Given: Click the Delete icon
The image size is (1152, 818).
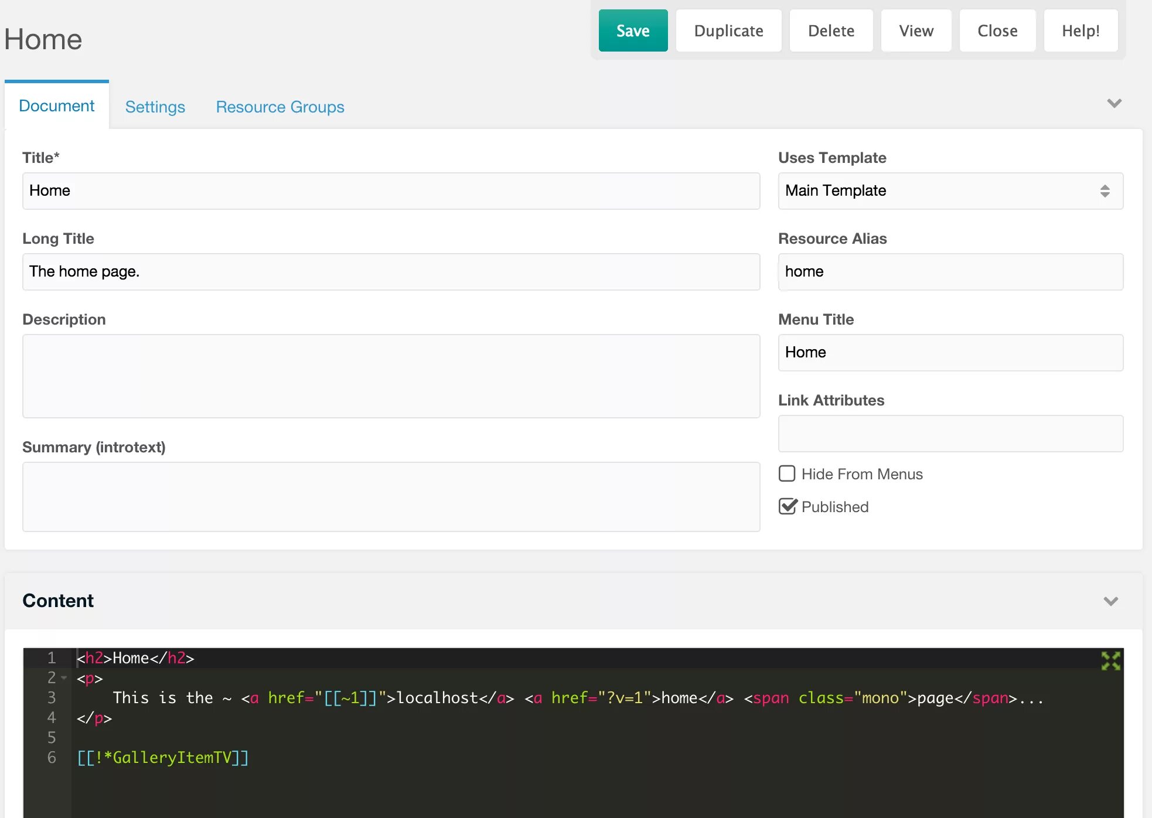Looking at the screenshot, I should (x=830, y=29).
